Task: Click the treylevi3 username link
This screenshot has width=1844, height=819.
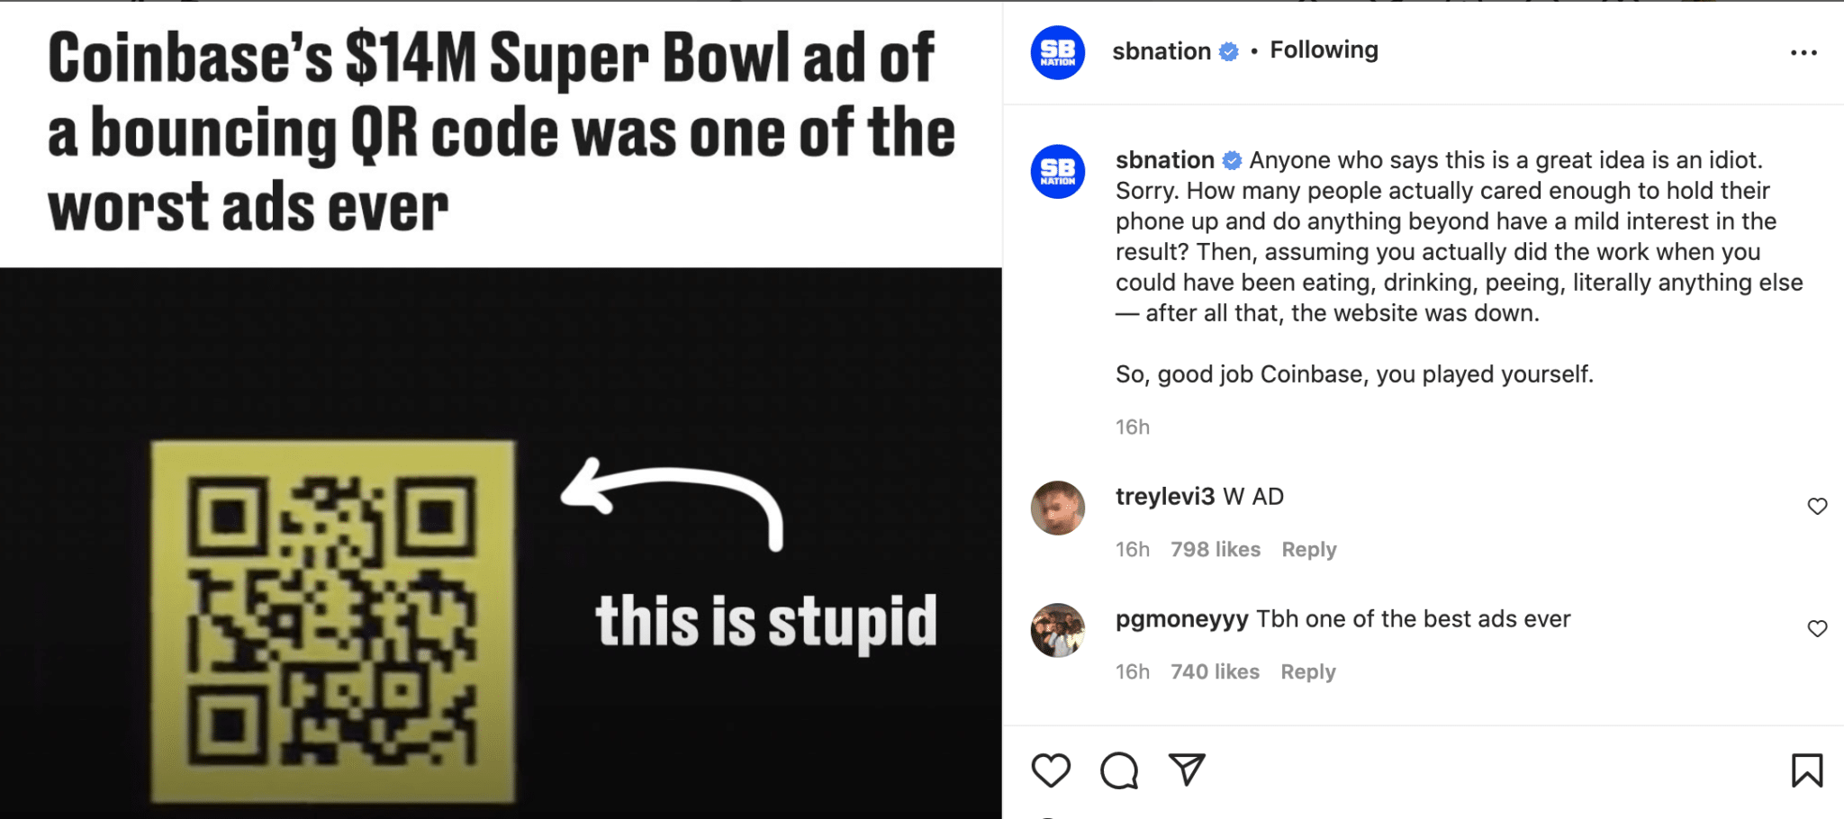Action: 1164,497
